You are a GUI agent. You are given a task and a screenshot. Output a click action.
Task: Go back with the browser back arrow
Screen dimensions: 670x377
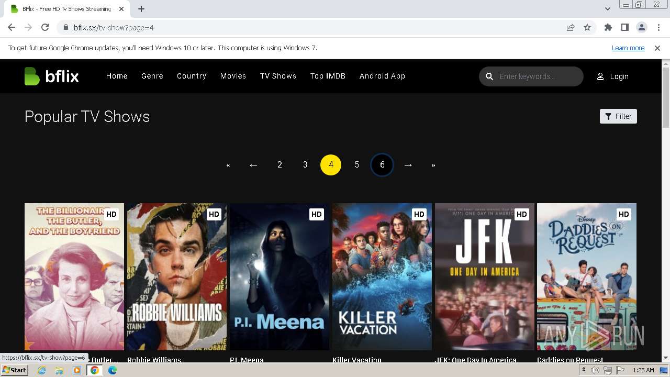point(12,28)
